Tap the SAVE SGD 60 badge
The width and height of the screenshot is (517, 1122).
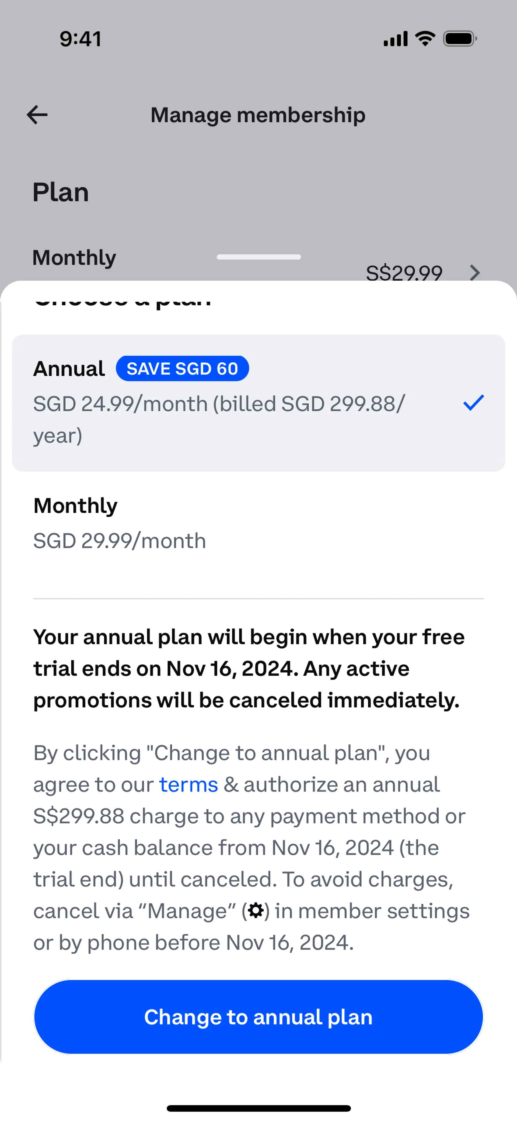(182, 369)
